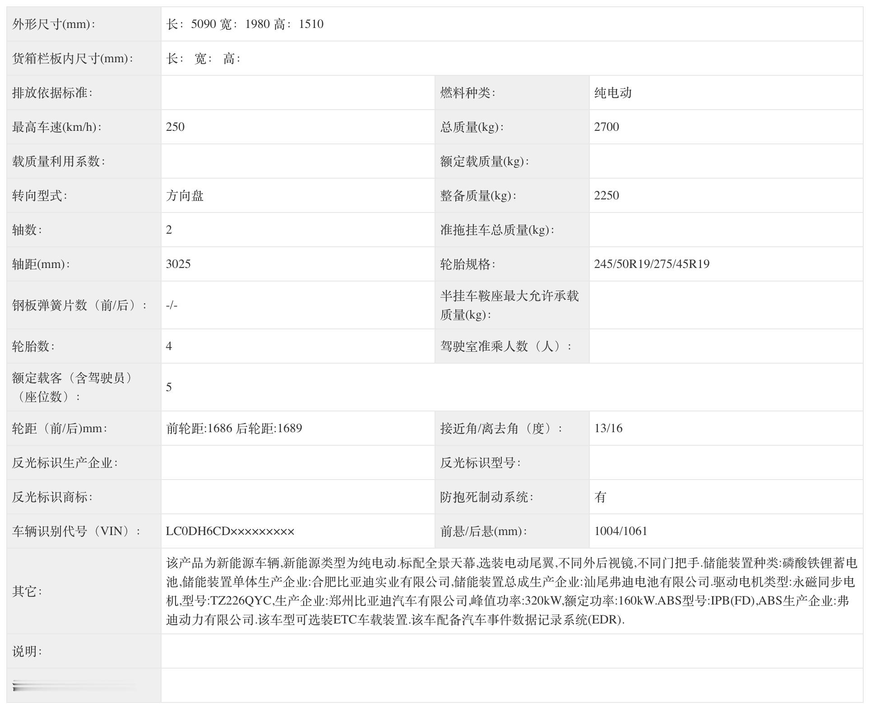
Task: Click the 其它 label cell
Action: (x=84, y=591)
